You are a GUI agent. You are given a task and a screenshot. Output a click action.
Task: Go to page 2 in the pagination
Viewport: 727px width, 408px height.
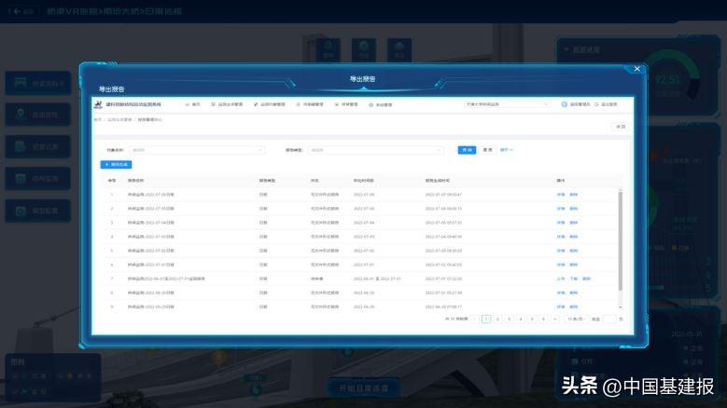[497, 320]
